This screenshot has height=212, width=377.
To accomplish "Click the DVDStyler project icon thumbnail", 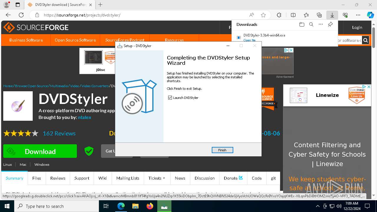I will [18, 106].
